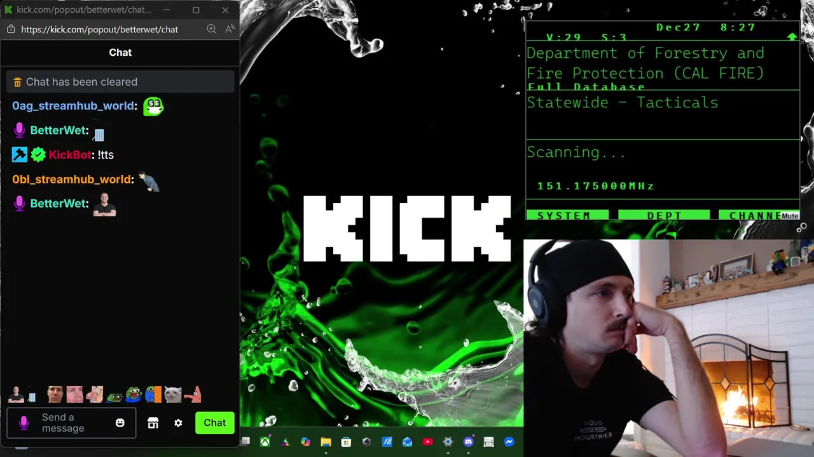Viewport: 814px width, 457px height.
Task: Click the Chat panel header title
Action: tap(120, 53)
